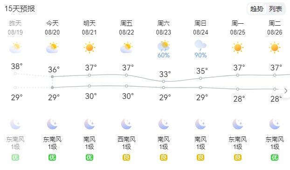290x170 pixels.
Task: Click the moon icon for 周二 night
Action: pos(275,124)
